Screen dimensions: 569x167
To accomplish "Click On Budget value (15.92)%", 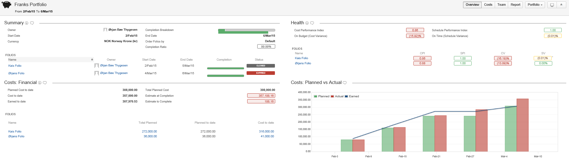I will tap(415, 36).
